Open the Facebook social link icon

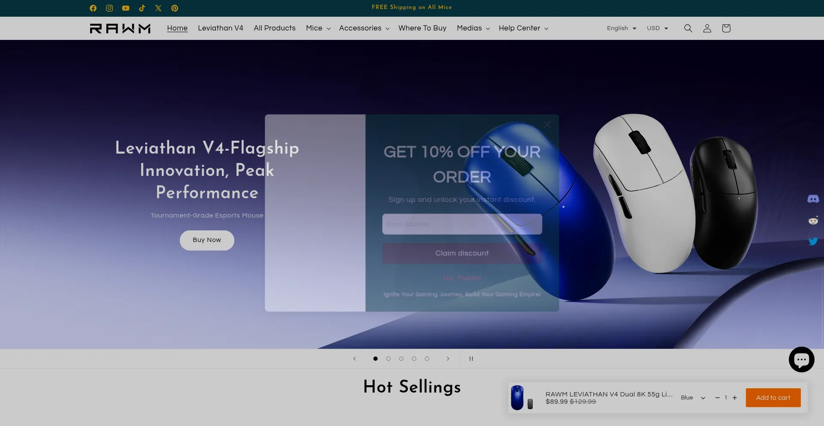pos(93,8)
